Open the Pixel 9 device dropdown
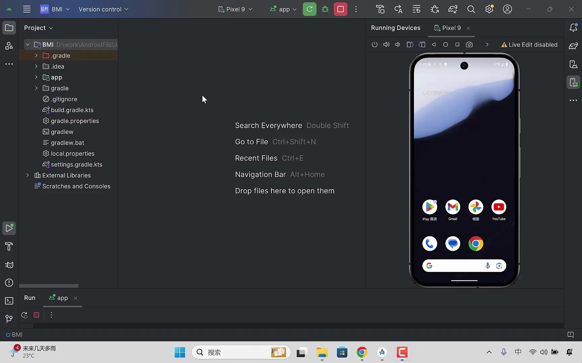582x363 pixels. (x=235, y=9)
